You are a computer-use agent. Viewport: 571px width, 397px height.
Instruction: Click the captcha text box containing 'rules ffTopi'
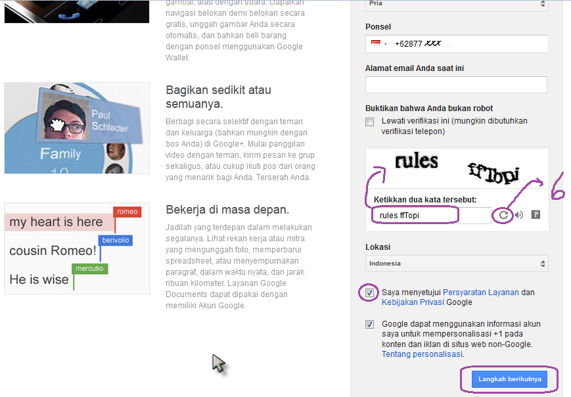(x=432, y=215)
